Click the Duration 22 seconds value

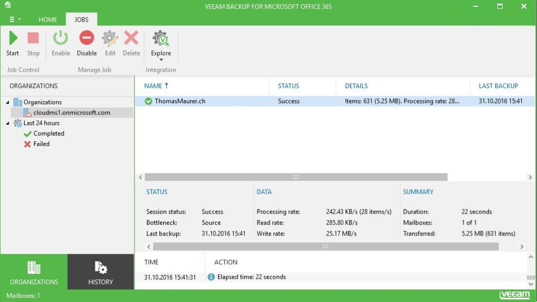pos(476,212)
